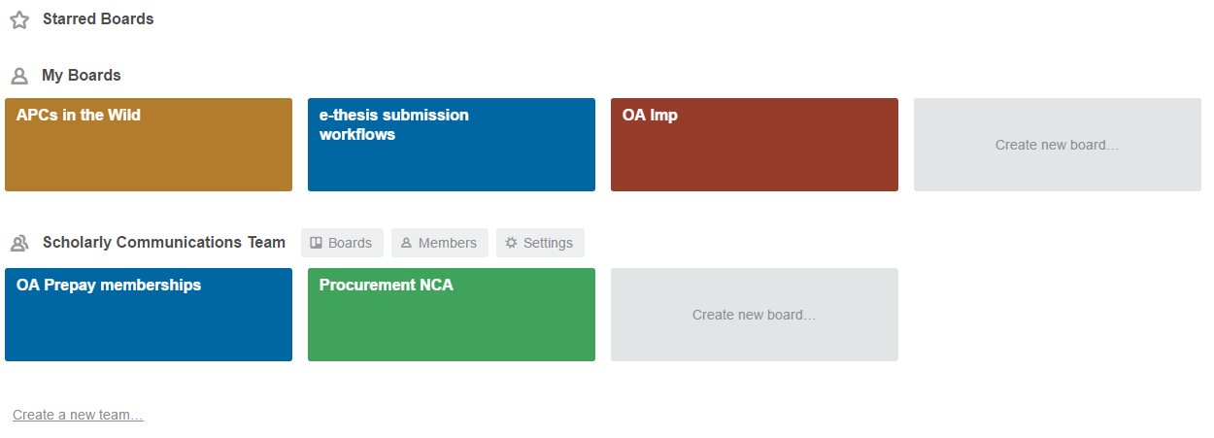Switch to the team Members tab
The height and width of the screenshot is (438, 1214).
point(440,243)
